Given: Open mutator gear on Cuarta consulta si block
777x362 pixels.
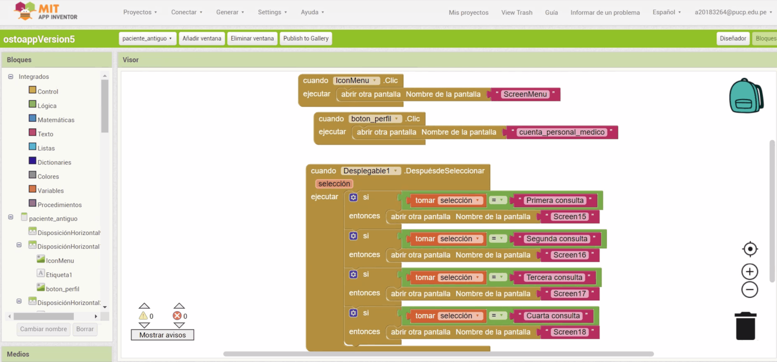Looking at the screenshot, I should [x=353, y=313].
